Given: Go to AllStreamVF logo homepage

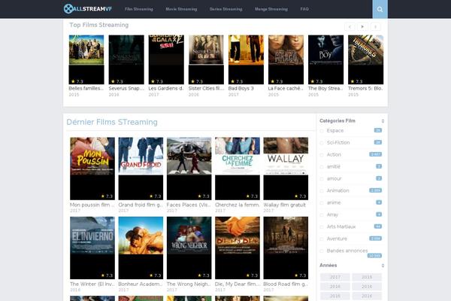Looking at the screenshot, I should pos(88,9).
